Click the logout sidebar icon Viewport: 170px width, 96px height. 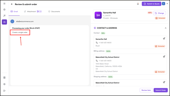[x=4, y=91]
